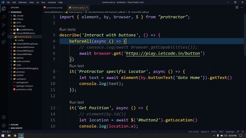Open the Go menu
Image resolution: width=246 pixels, height=138 pixels.
click(x=38, y=2)
